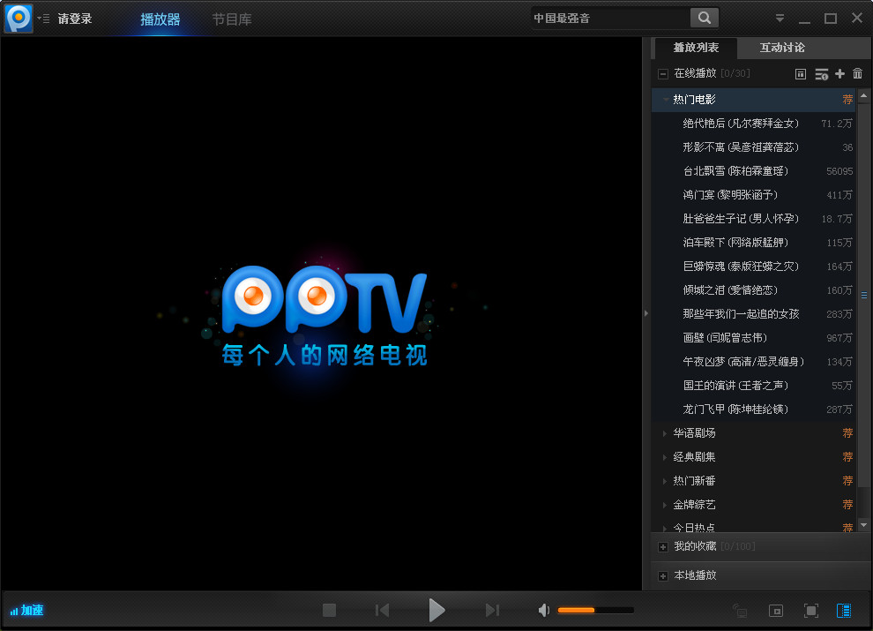Open the title bar dropdown menu arrow

click(x=780, y=19)
